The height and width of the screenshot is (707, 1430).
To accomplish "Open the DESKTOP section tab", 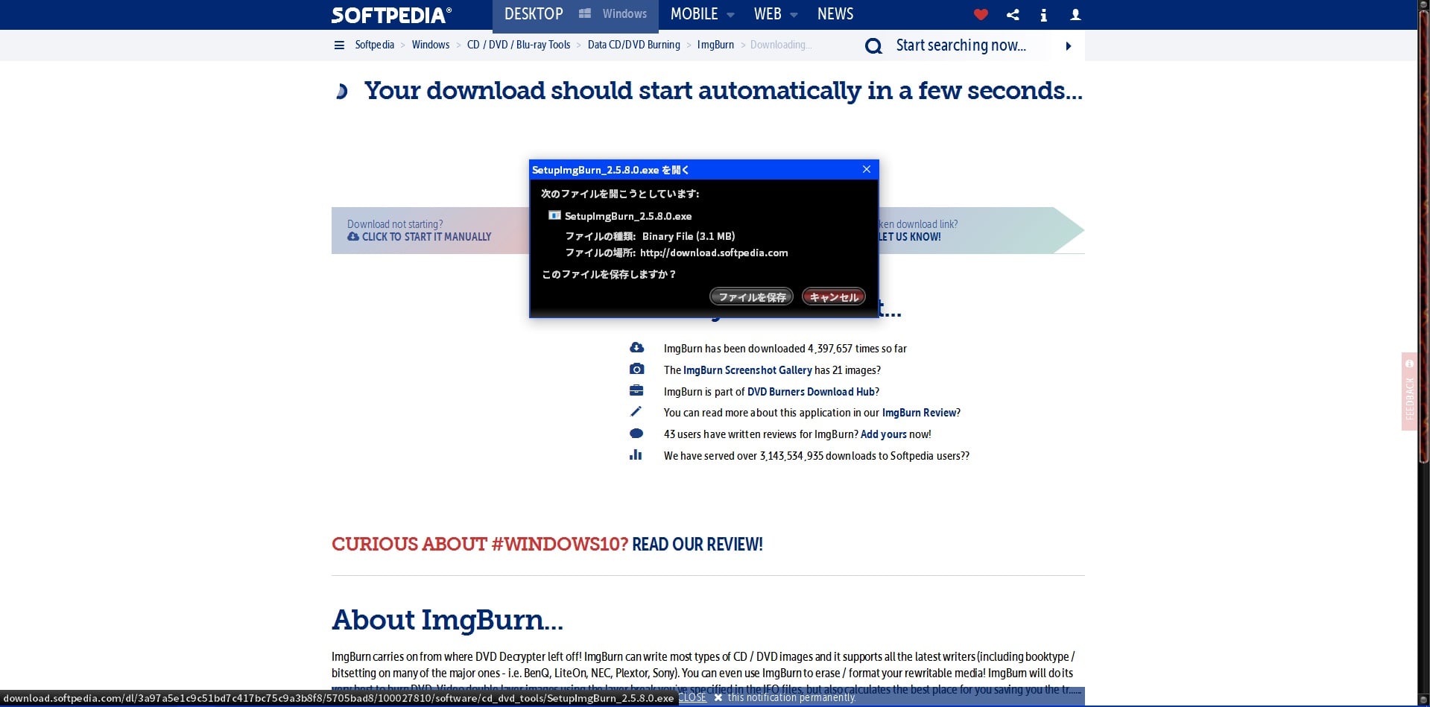I will click(534, 14).
